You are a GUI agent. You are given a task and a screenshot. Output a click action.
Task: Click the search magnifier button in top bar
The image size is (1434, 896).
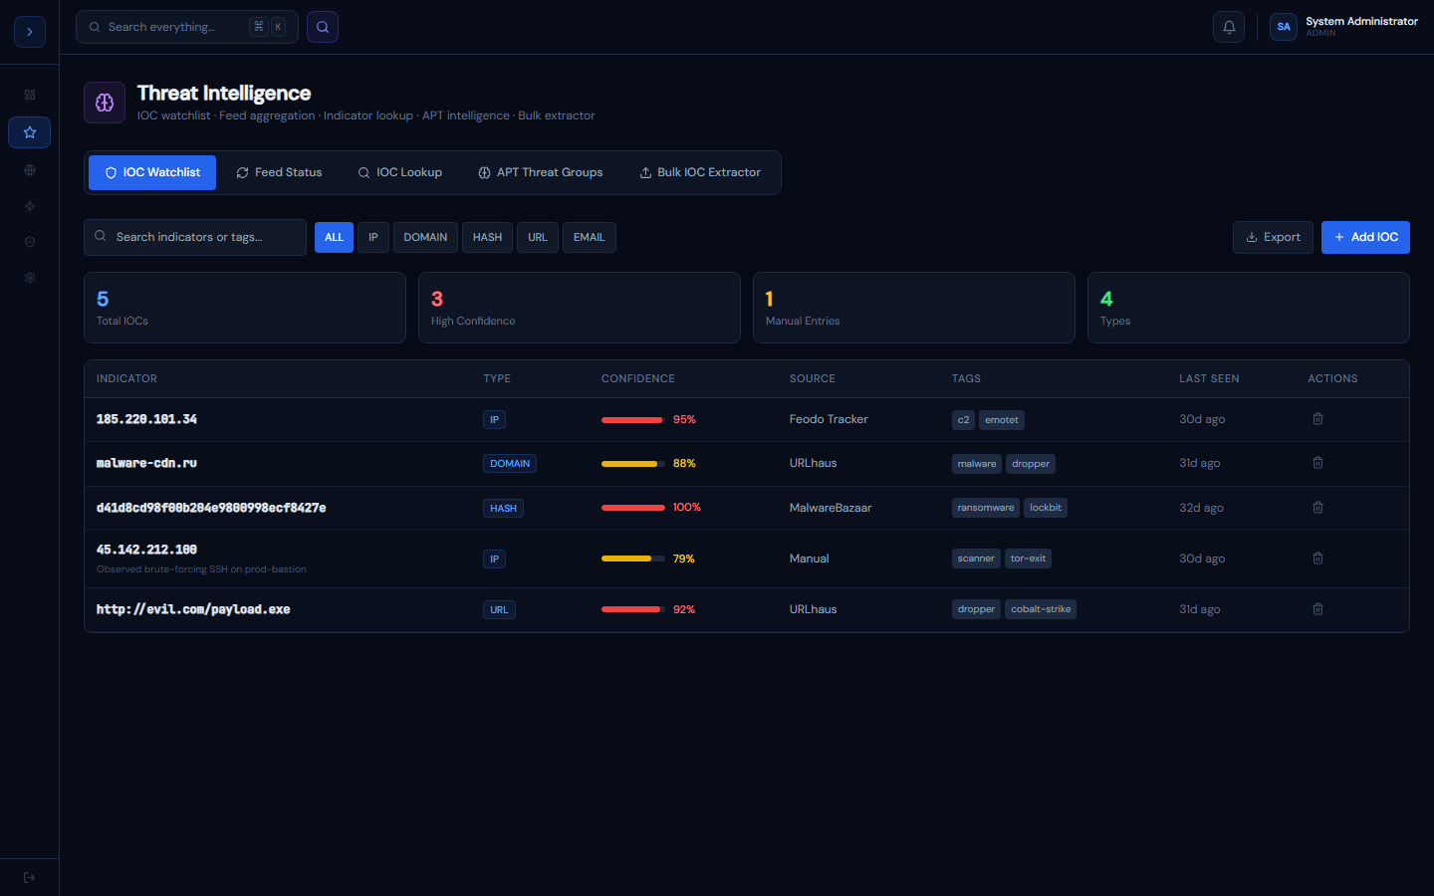(x=323, y=27)
